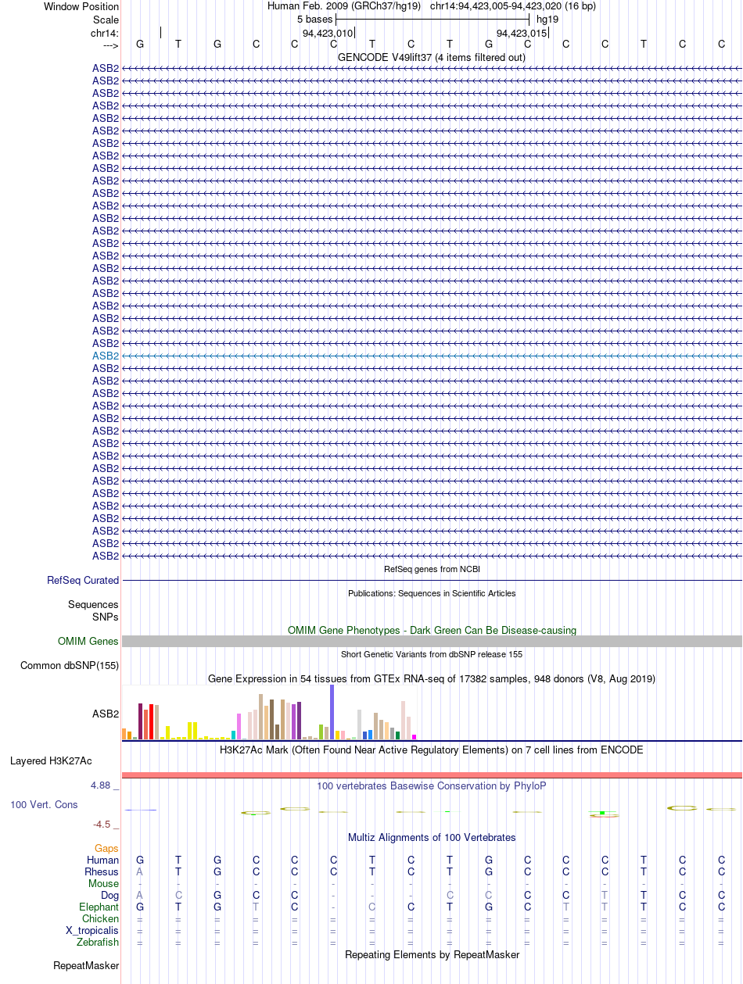Open the RefSeq Curated track label
The image size is (743, 984).
click(83, 581)
